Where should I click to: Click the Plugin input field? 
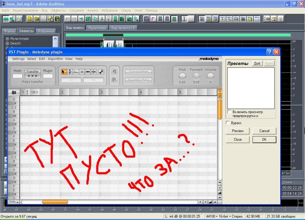click(x=48, y=76)
